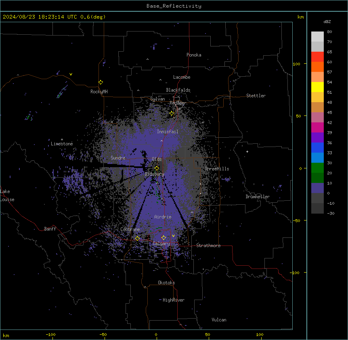348x340 pixels.
Task: Click the Banff label
Action: pos(50,229)
